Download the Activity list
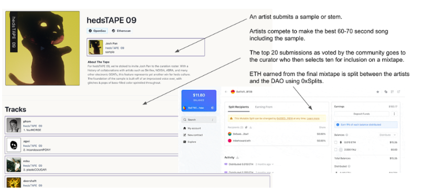The height and width of the screenshot is (192, 421). pos(237,157)
